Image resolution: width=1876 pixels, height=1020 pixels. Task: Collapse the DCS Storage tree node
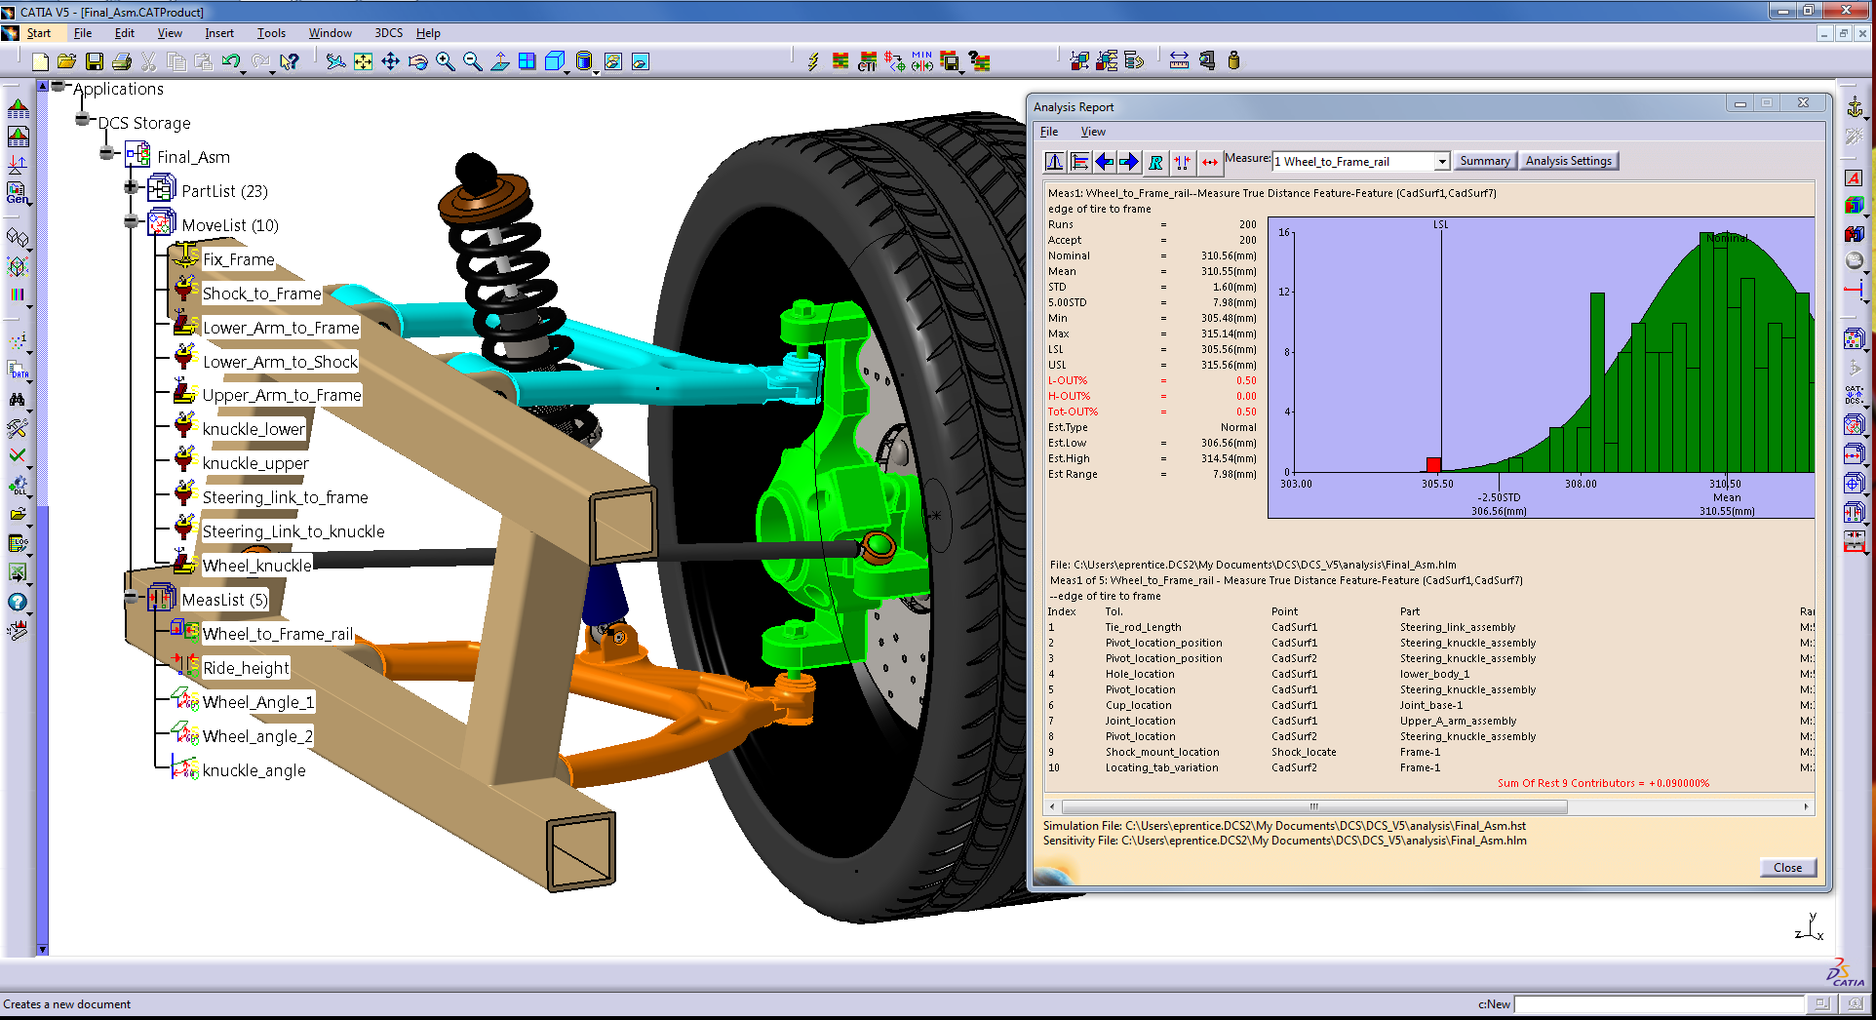(83, 120)
